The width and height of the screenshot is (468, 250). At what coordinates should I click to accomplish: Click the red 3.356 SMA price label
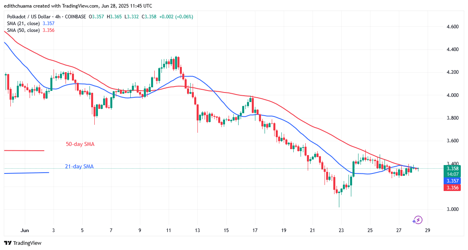coord(452,188)
